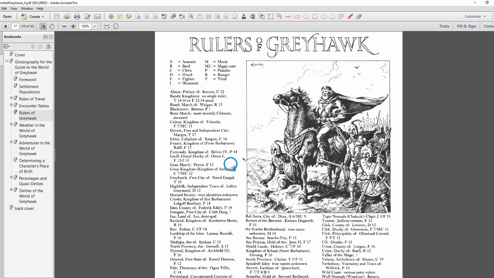This screenshot has height=278, width=494.
Task: Open the Fill & Sign pane
Action: click(466, 26)
